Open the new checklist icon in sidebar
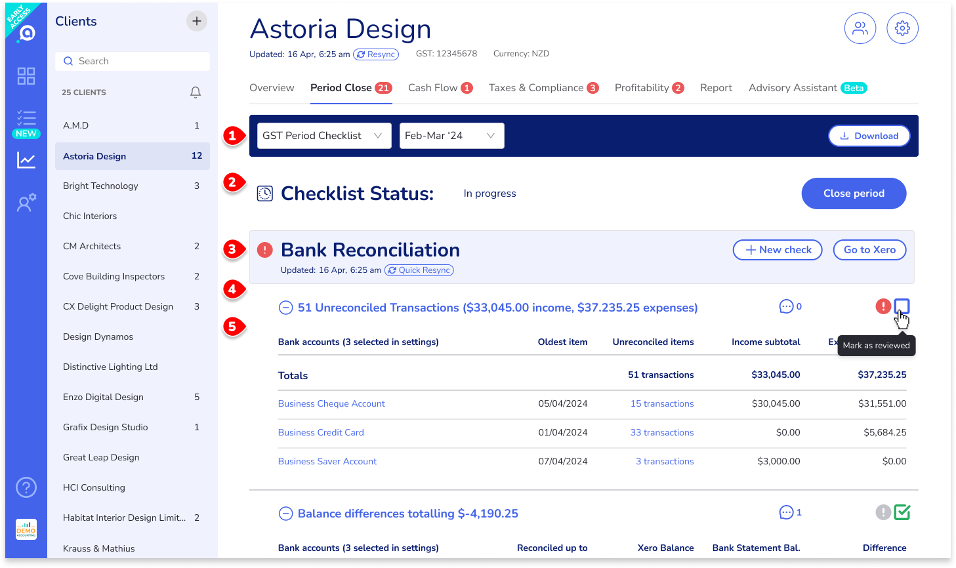The height and width of the screenshot is (568, 956). 26,119
